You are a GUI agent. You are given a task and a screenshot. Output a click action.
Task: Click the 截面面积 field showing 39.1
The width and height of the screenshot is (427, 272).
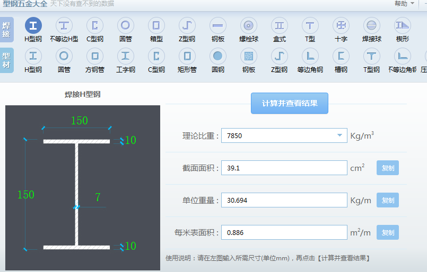[284, 168]
